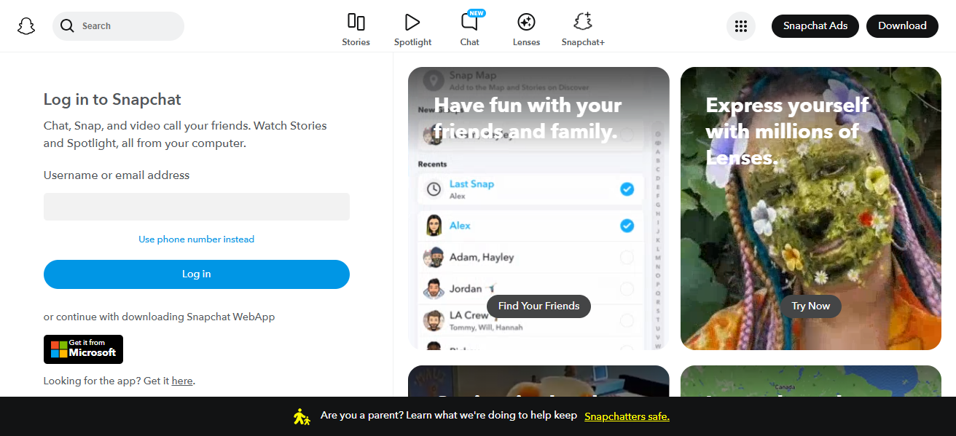Click the LA Crew avatar in card
Image resolution: width=956 pixels, height=436 pixels.
[x=434, y=320]
